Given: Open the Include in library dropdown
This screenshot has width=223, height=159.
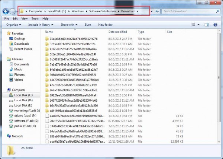Looking at the screenshot, I should coord(41,25).
